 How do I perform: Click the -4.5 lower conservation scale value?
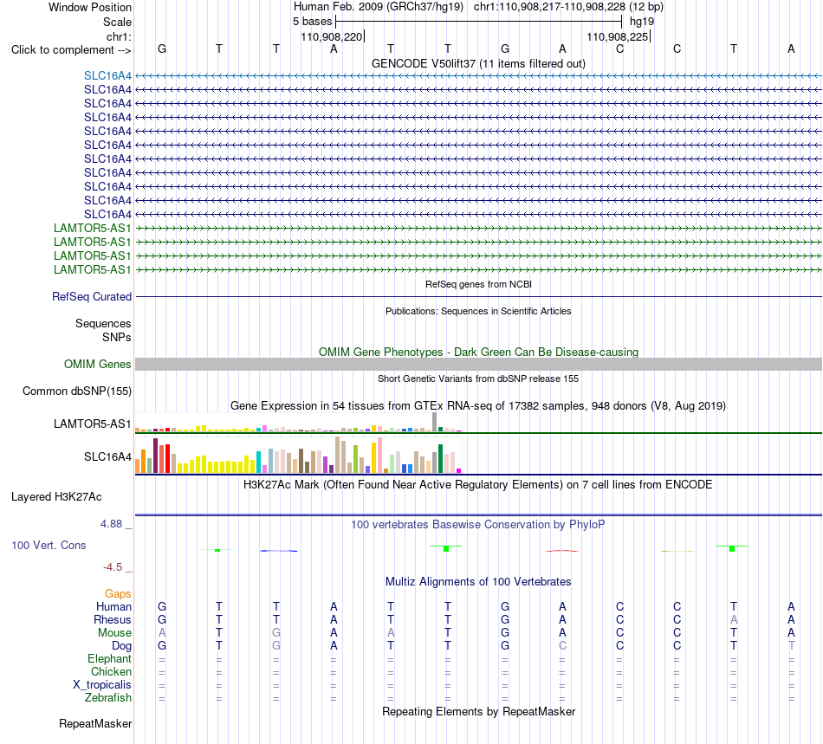(x=113, y=567)
